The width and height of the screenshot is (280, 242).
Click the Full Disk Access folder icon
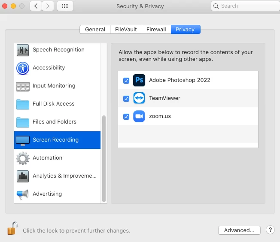coord(23,104)
